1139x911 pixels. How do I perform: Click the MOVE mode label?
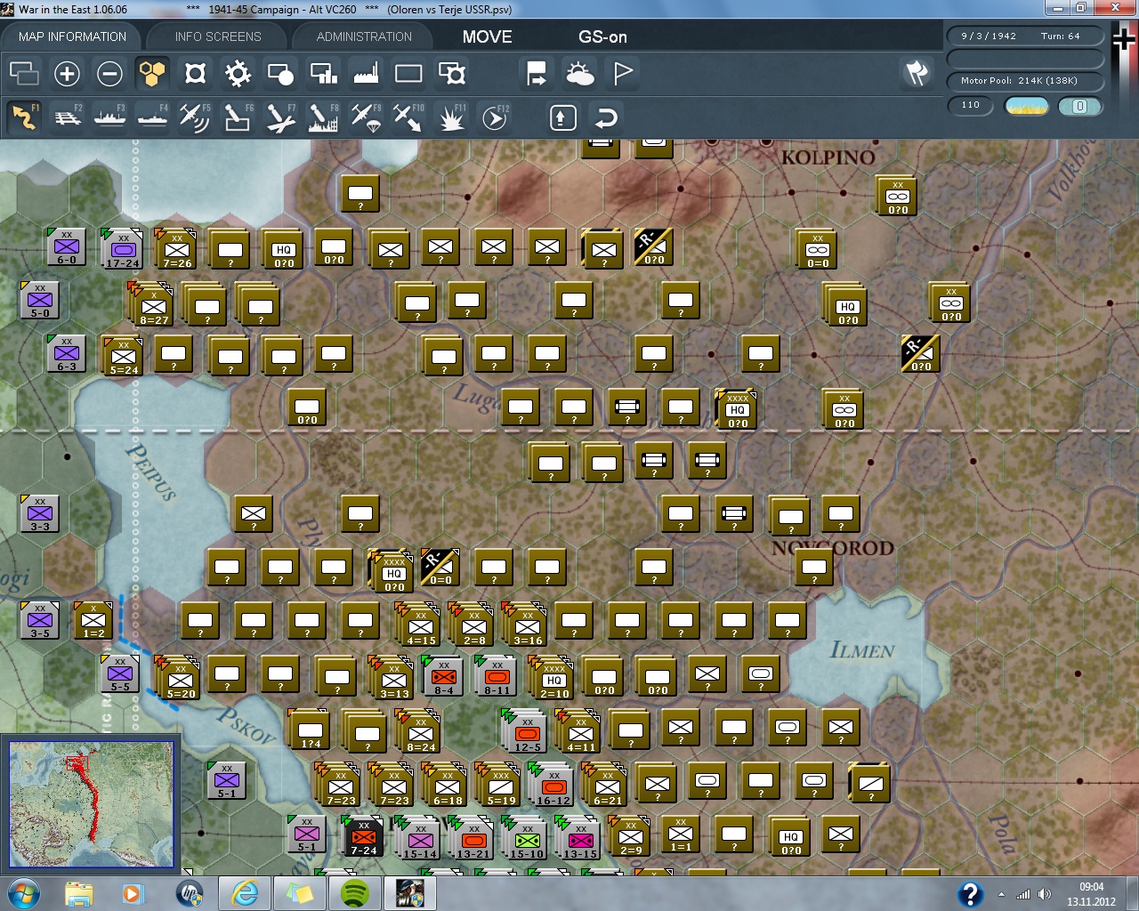point(487,36)
